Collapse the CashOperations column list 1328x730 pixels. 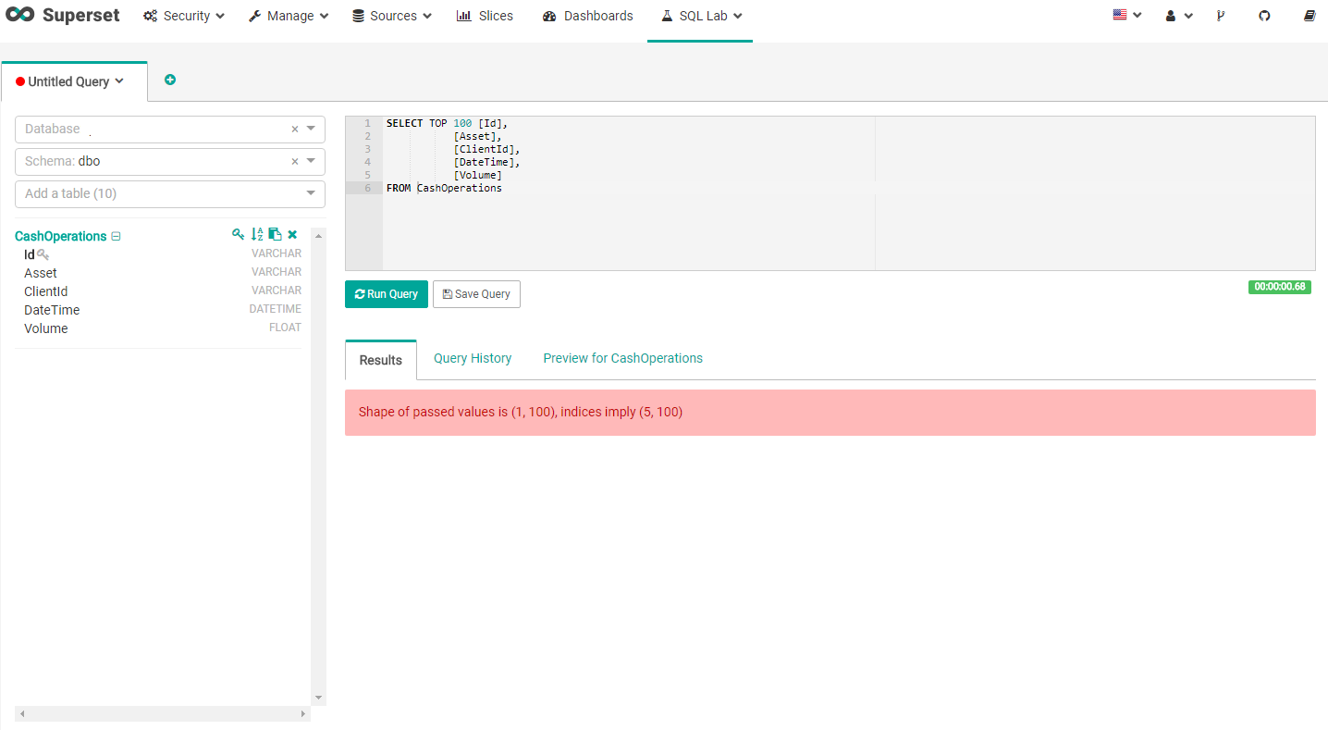[x=115, y=236]
